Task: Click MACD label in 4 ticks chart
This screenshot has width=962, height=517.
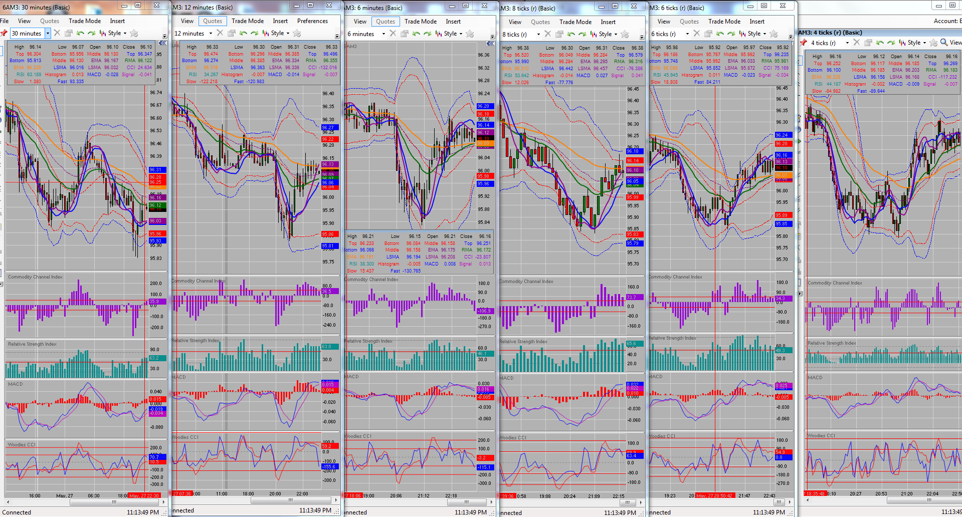Action: click(x=815, y=378)
